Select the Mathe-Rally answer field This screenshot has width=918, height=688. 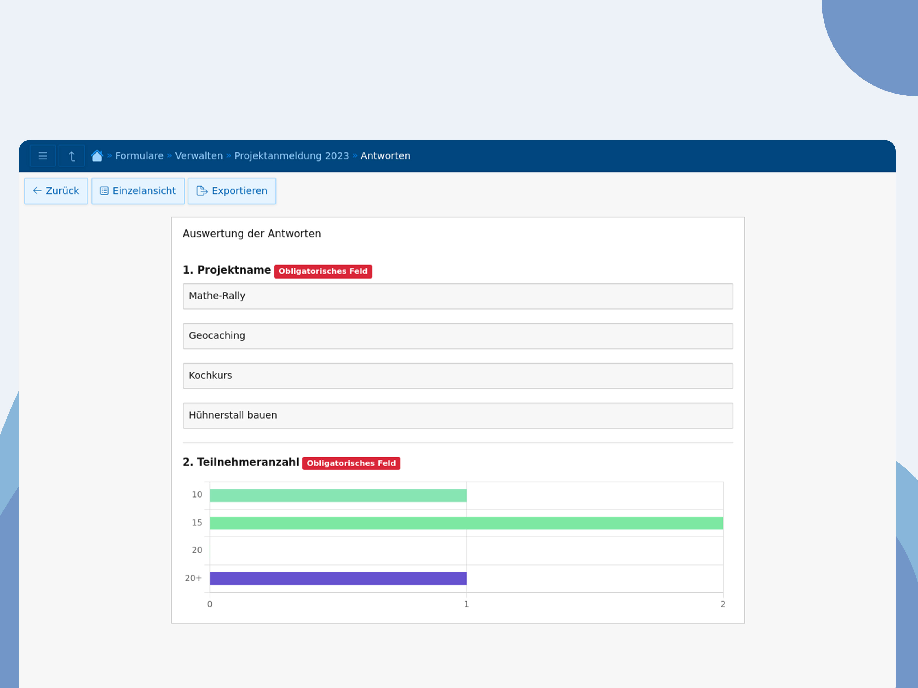(x=458, y=296)
